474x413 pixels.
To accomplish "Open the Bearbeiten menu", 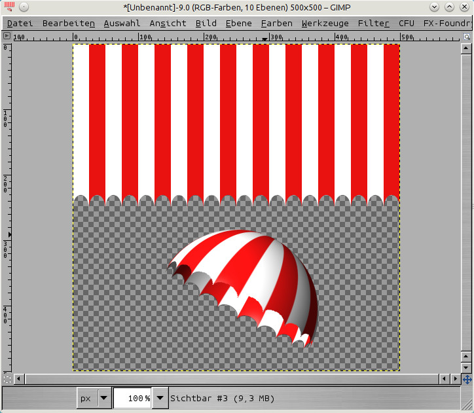I will click(68, 23).
